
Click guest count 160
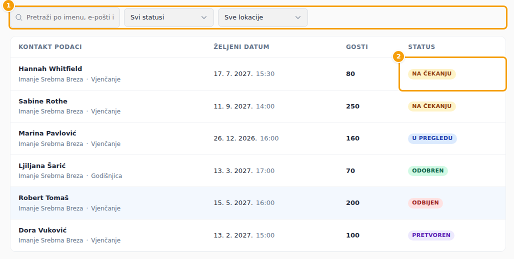point(352,138)
